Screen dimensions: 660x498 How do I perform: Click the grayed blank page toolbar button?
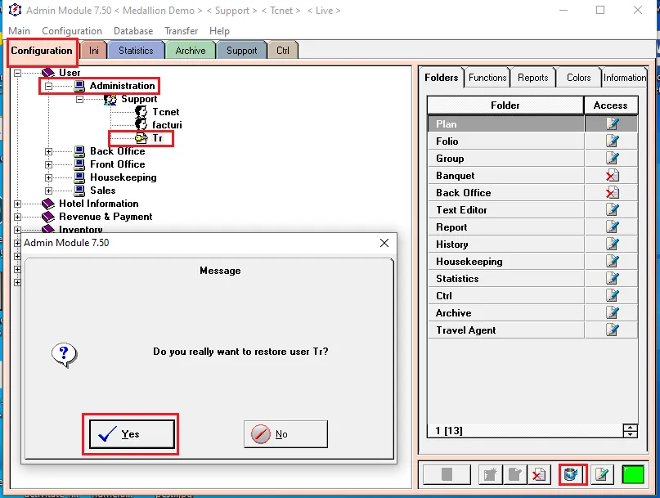(x=447, y=475)
